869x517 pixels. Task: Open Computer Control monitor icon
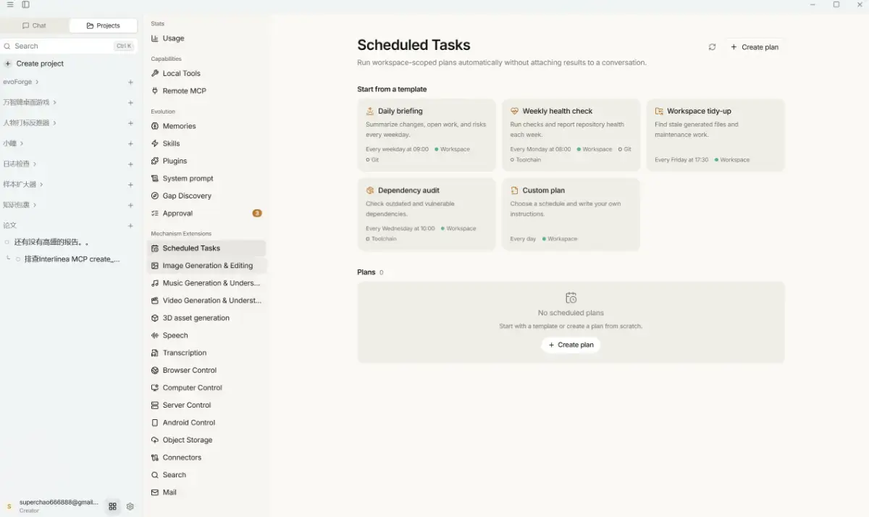(x=155, y=387)
